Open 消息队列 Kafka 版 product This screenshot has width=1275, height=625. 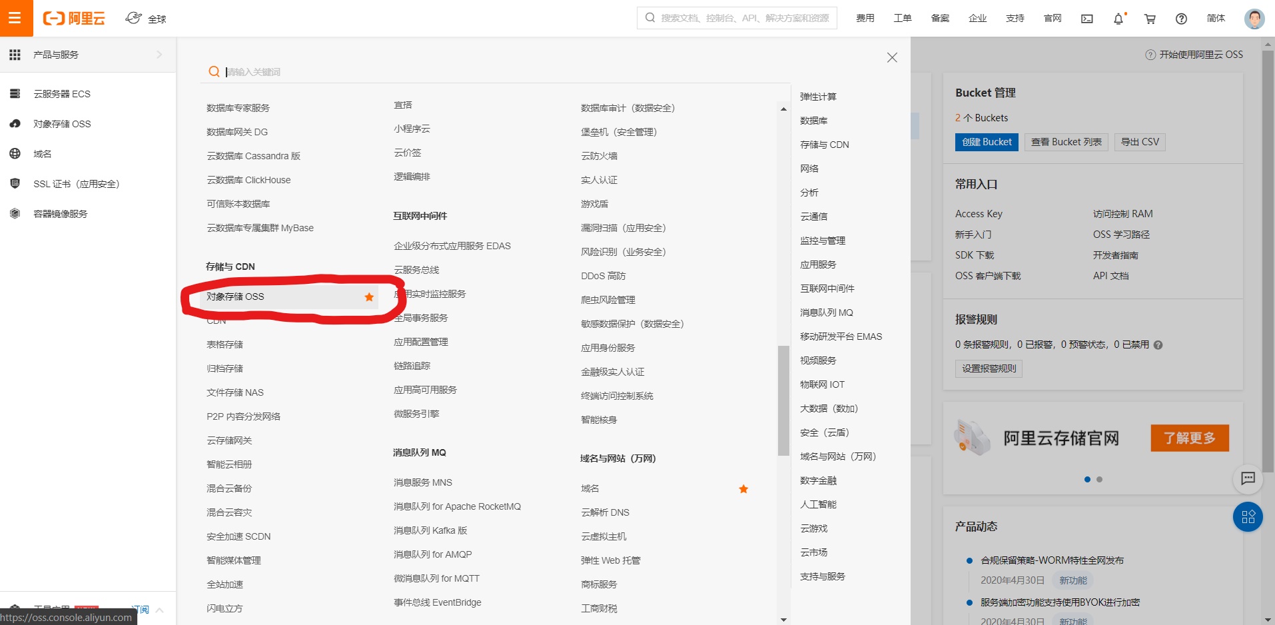pyautogui.click(x=430, y=530)
